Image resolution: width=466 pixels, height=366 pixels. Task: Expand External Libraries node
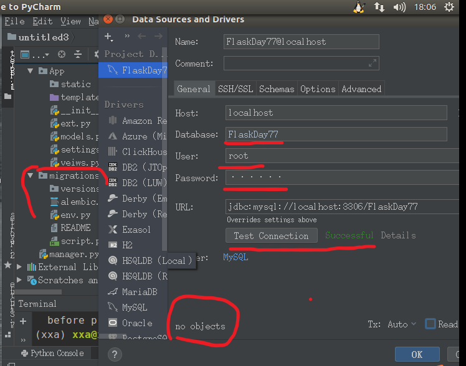pyautogui.click(x=19, y=266)
